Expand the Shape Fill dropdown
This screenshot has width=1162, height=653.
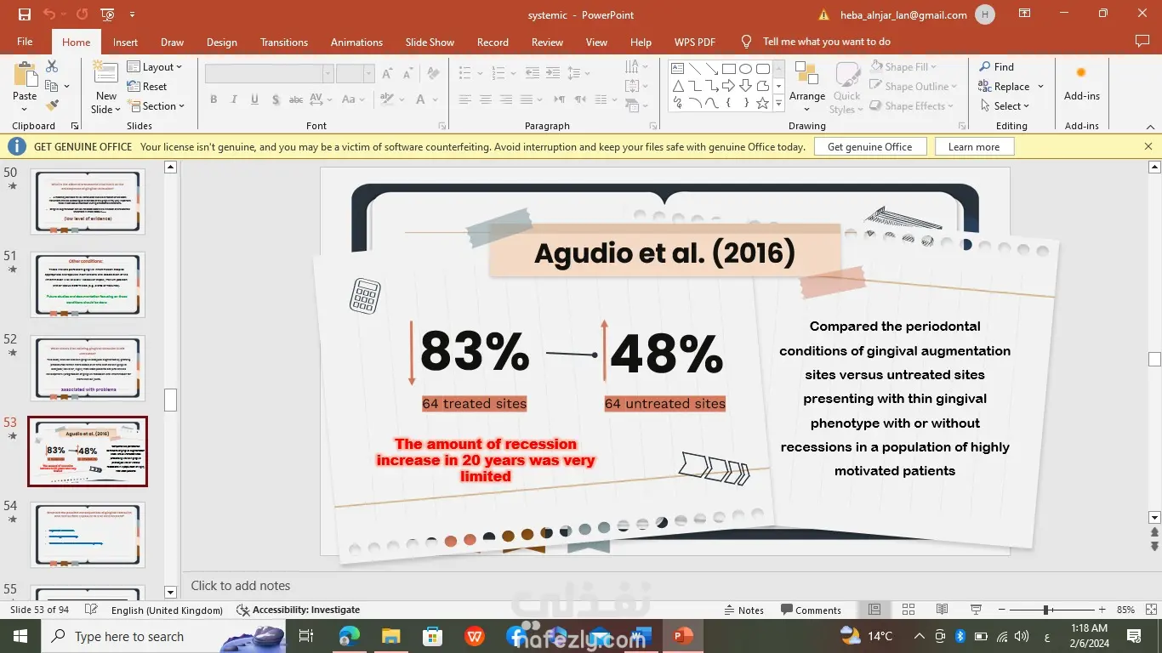point(903,66)
